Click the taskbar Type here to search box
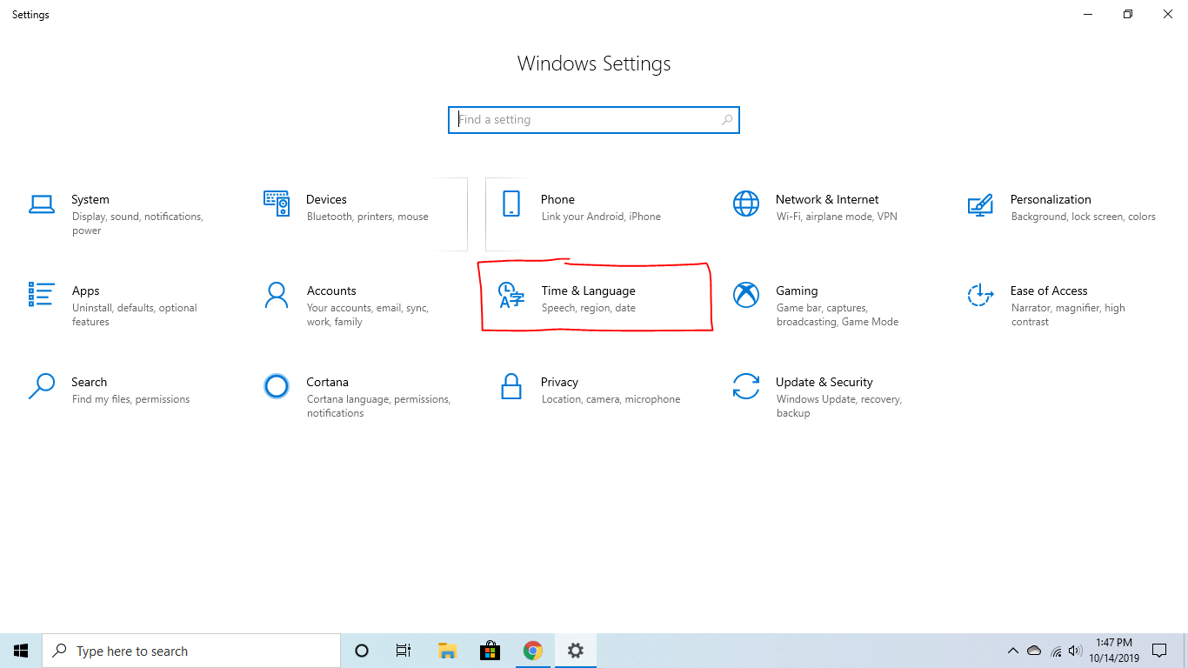 pos(191,651)
